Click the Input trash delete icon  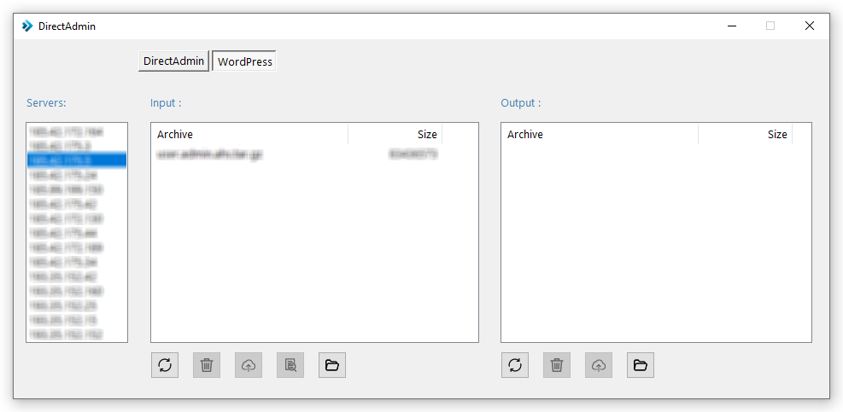tap(207, 365)
